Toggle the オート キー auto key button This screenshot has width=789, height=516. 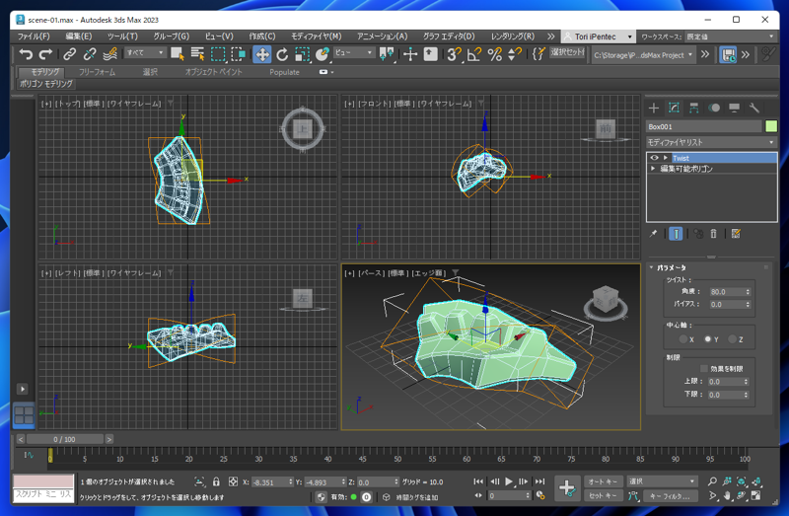click(603, 481)
